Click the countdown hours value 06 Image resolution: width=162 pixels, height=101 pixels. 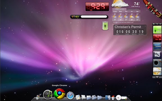(x=128, y=31)
